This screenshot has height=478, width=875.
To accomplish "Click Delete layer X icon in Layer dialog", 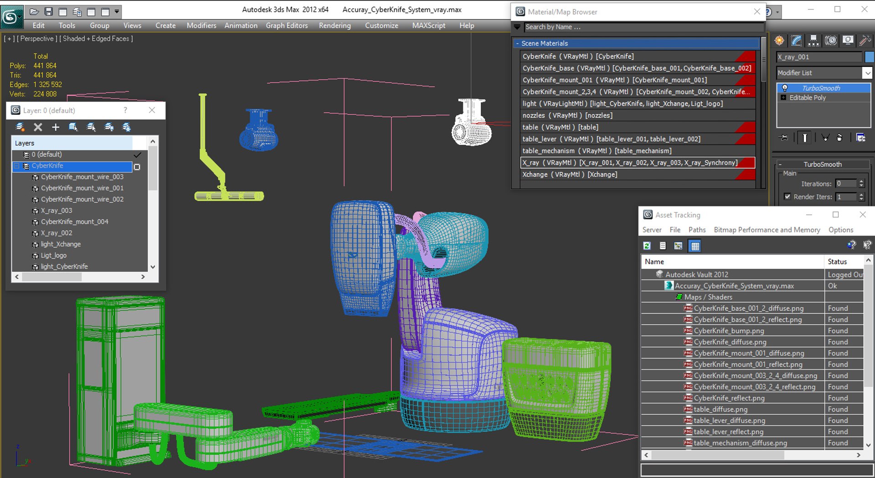I will [38, 127].
